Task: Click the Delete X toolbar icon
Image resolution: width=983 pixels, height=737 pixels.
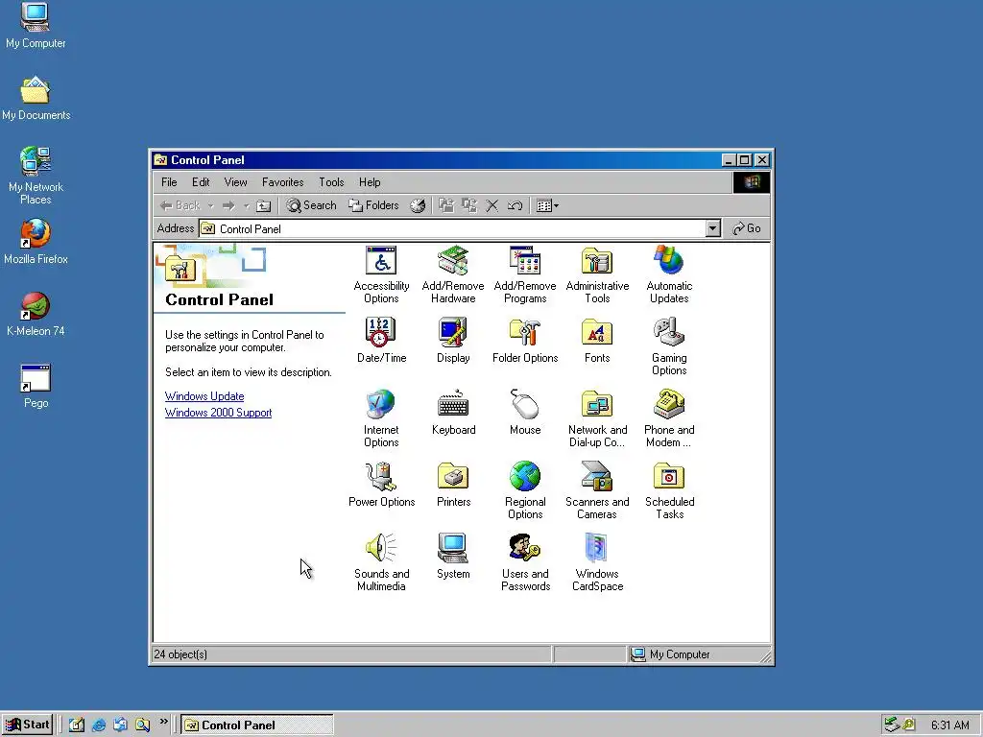Action: click(492, 205)
